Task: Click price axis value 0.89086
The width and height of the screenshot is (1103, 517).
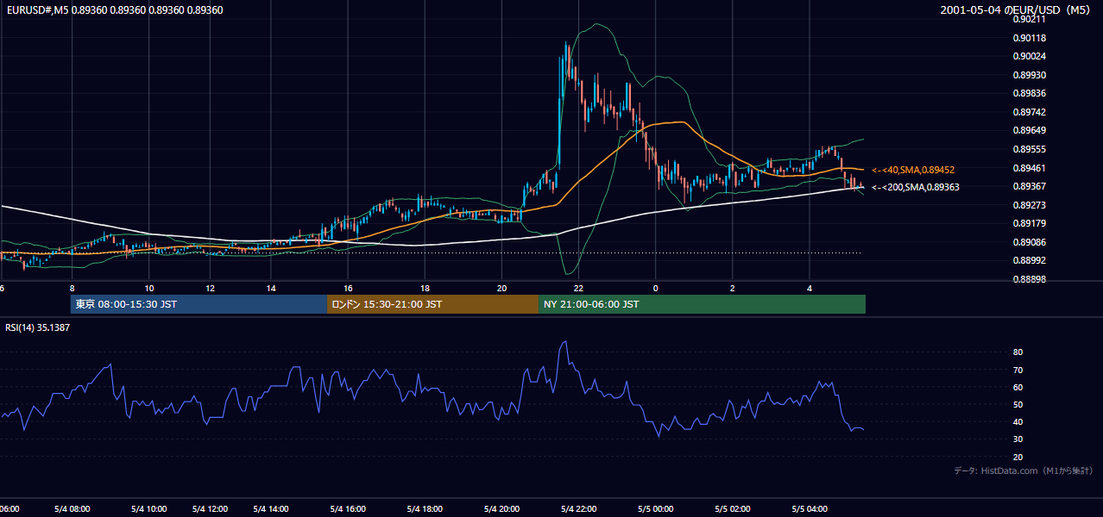Action: [x=1029, y=242]
